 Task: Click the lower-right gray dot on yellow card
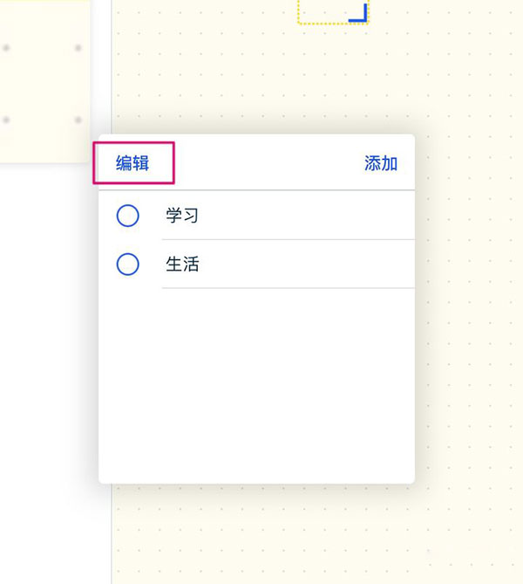point(78,120)
